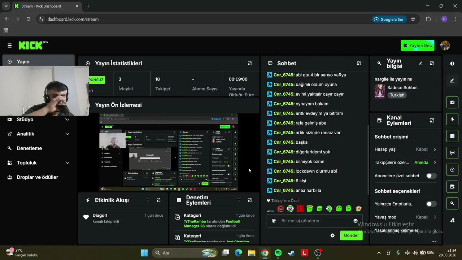Expand the Yayın İstatistikleri panel
Image resolution: width=462 pixels, height=260 pixels.
point(249,63)
